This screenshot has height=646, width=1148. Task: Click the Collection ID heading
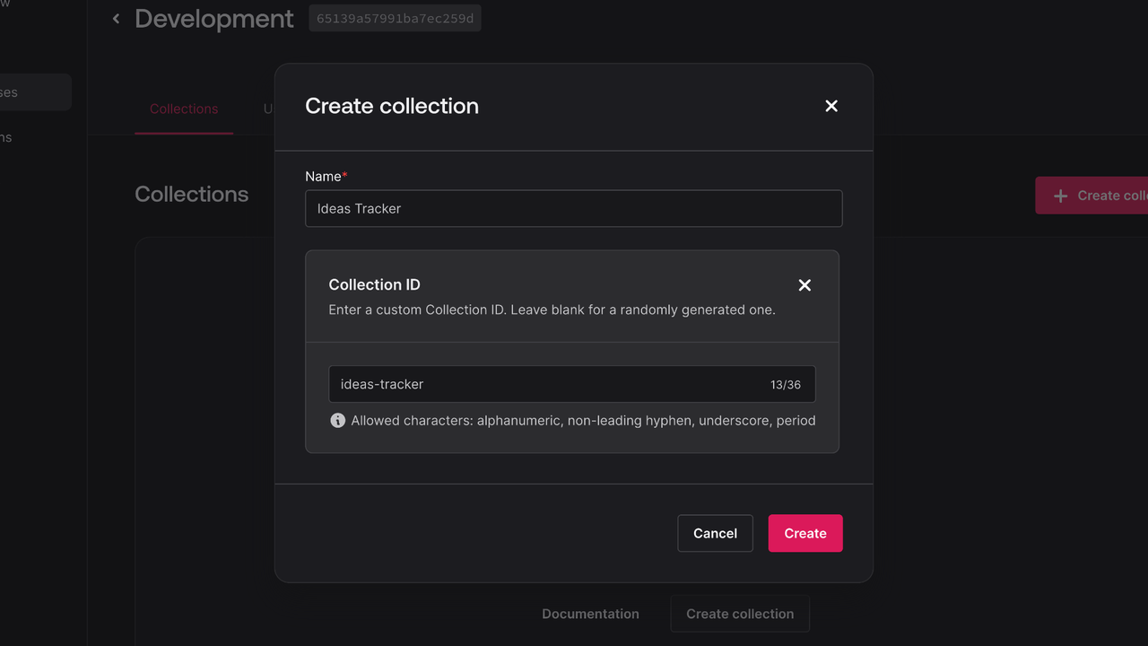374,284
